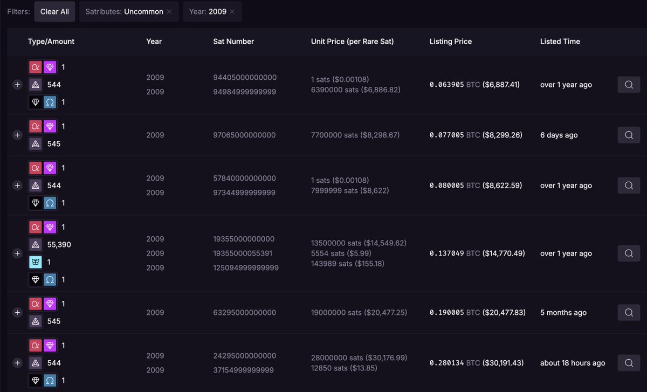Select sat number 125094999999999
Viewport: 647px width, 392px height.
246,267
